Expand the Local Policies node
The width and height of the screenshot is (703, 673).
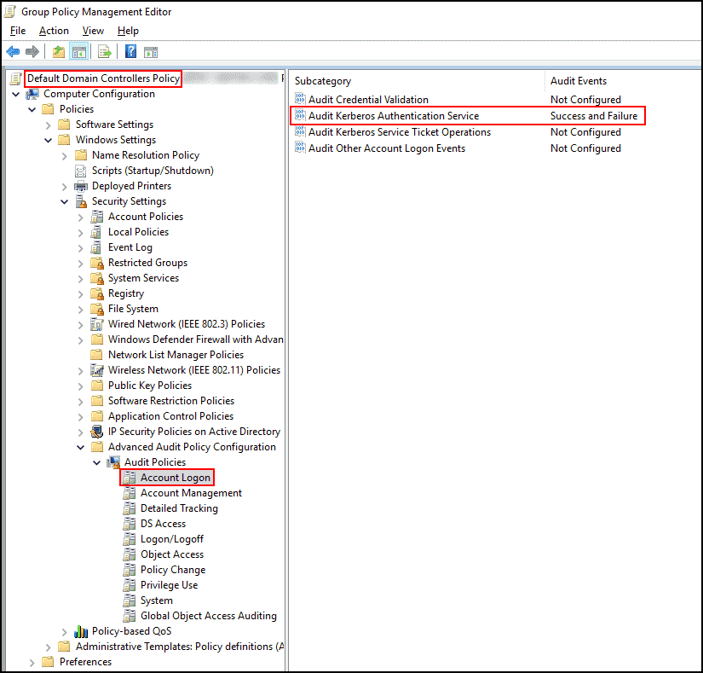pyautogui.click(x=80, y=233)
